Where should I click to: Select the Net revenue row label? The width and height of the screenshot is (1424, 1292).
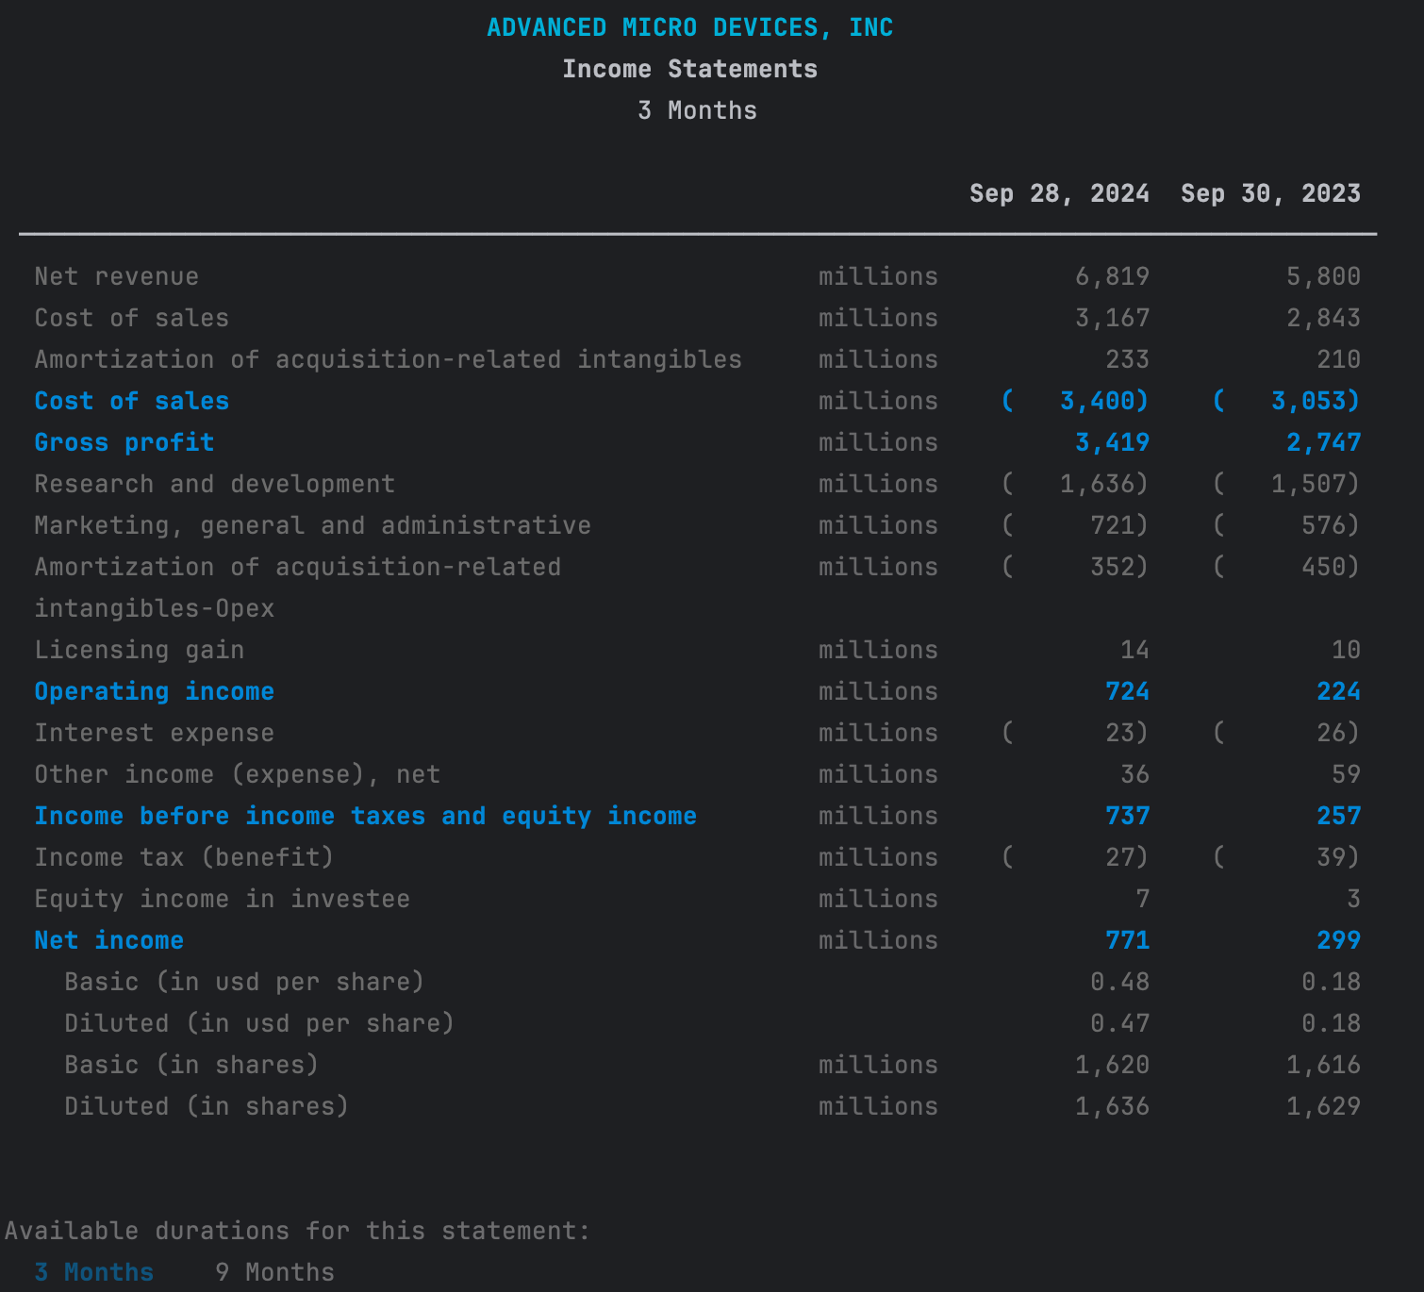(x=116, y=276)
